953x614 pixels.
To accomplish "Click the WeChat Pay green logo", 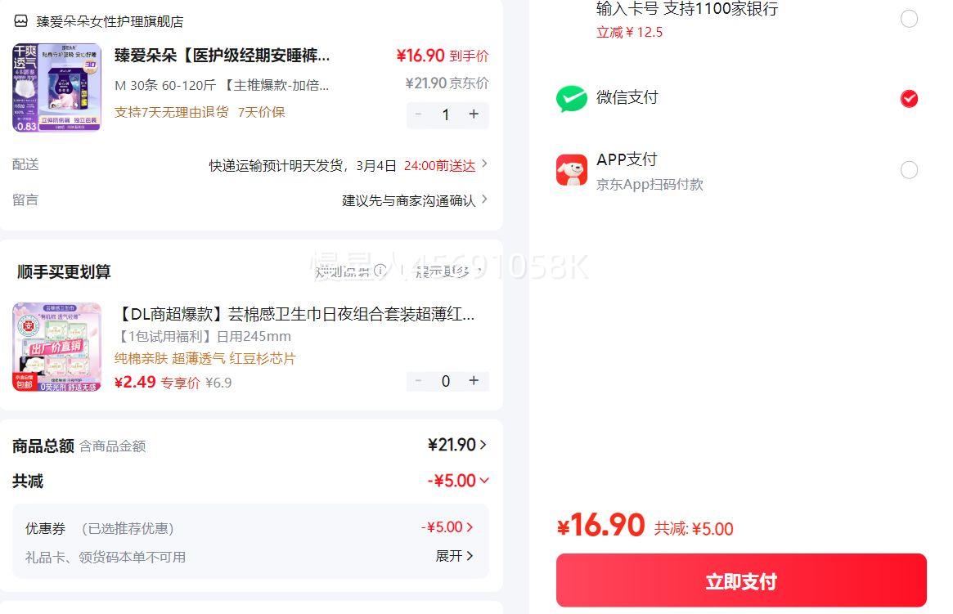I will [x=572, y=99].
